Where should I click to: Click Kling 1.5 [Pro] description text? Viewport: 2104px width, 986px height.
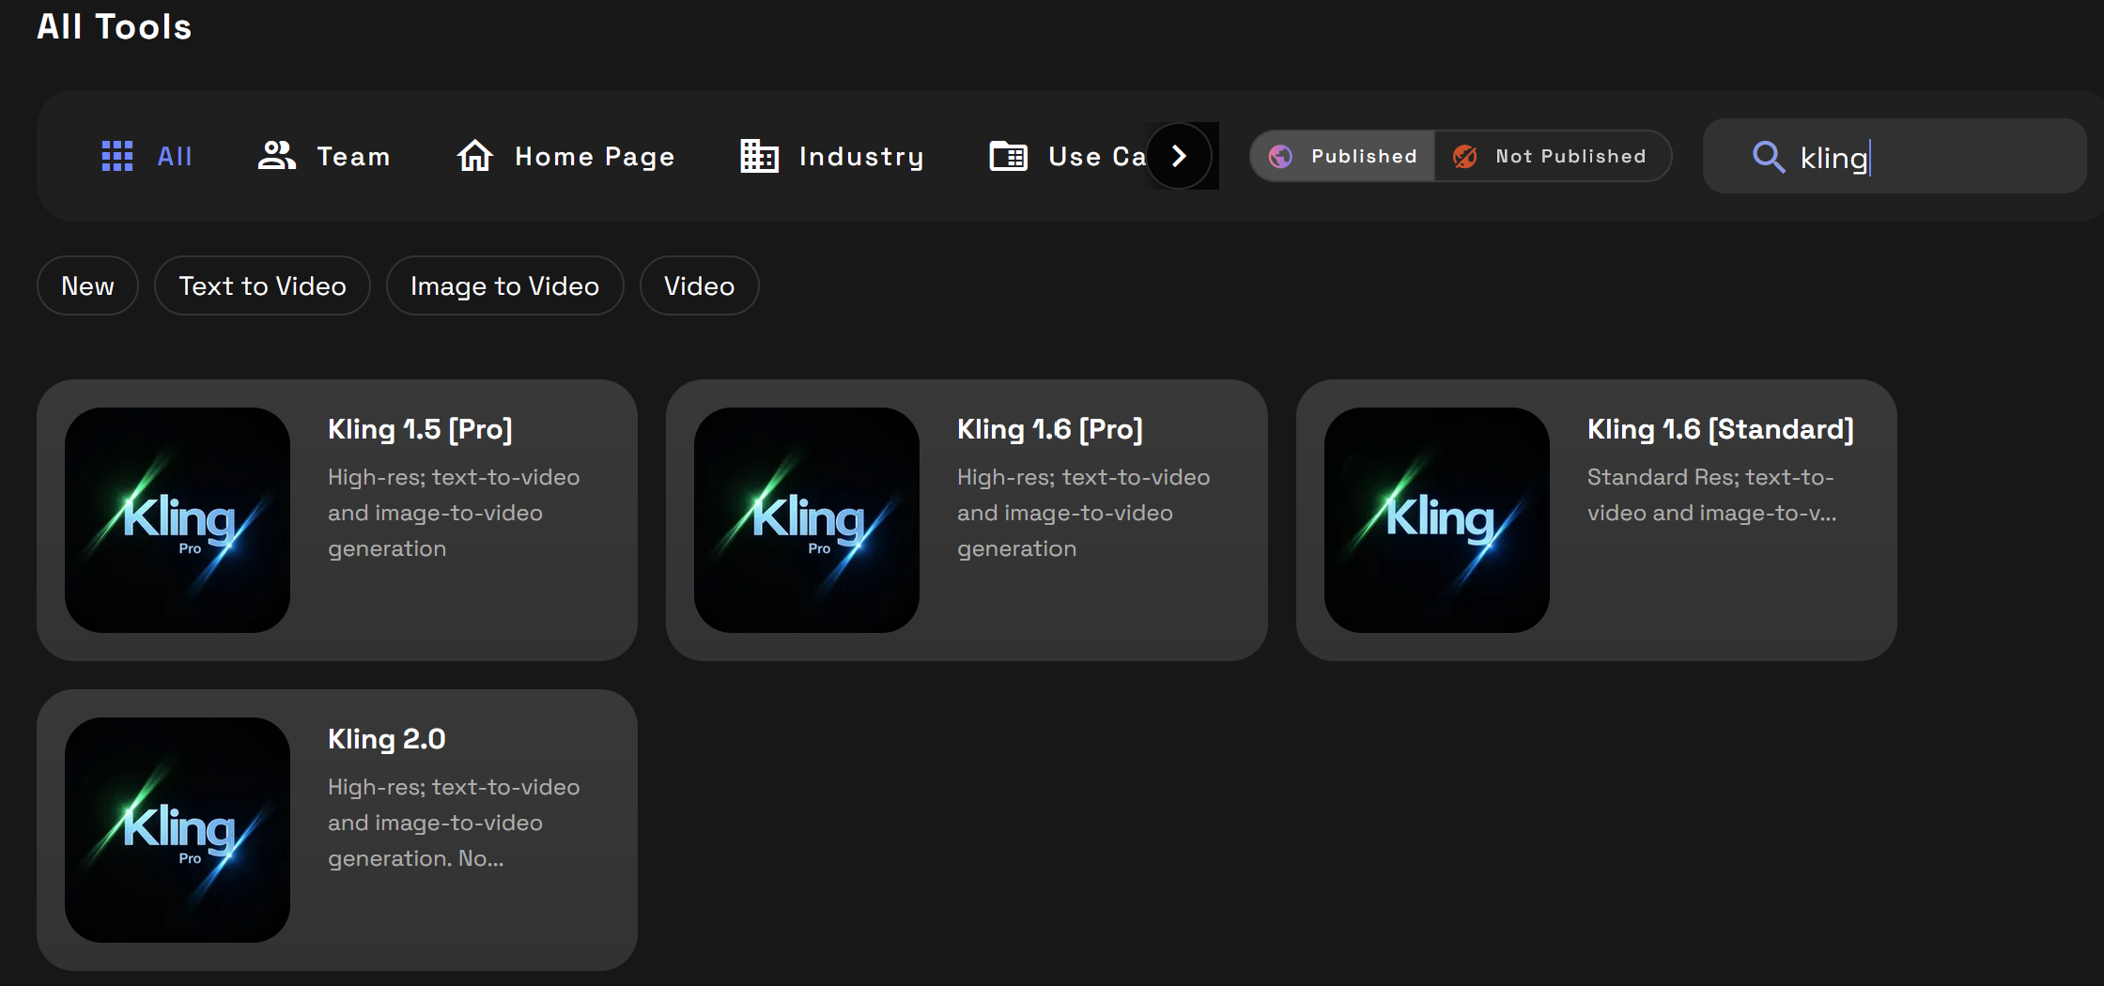pos(454,513)
